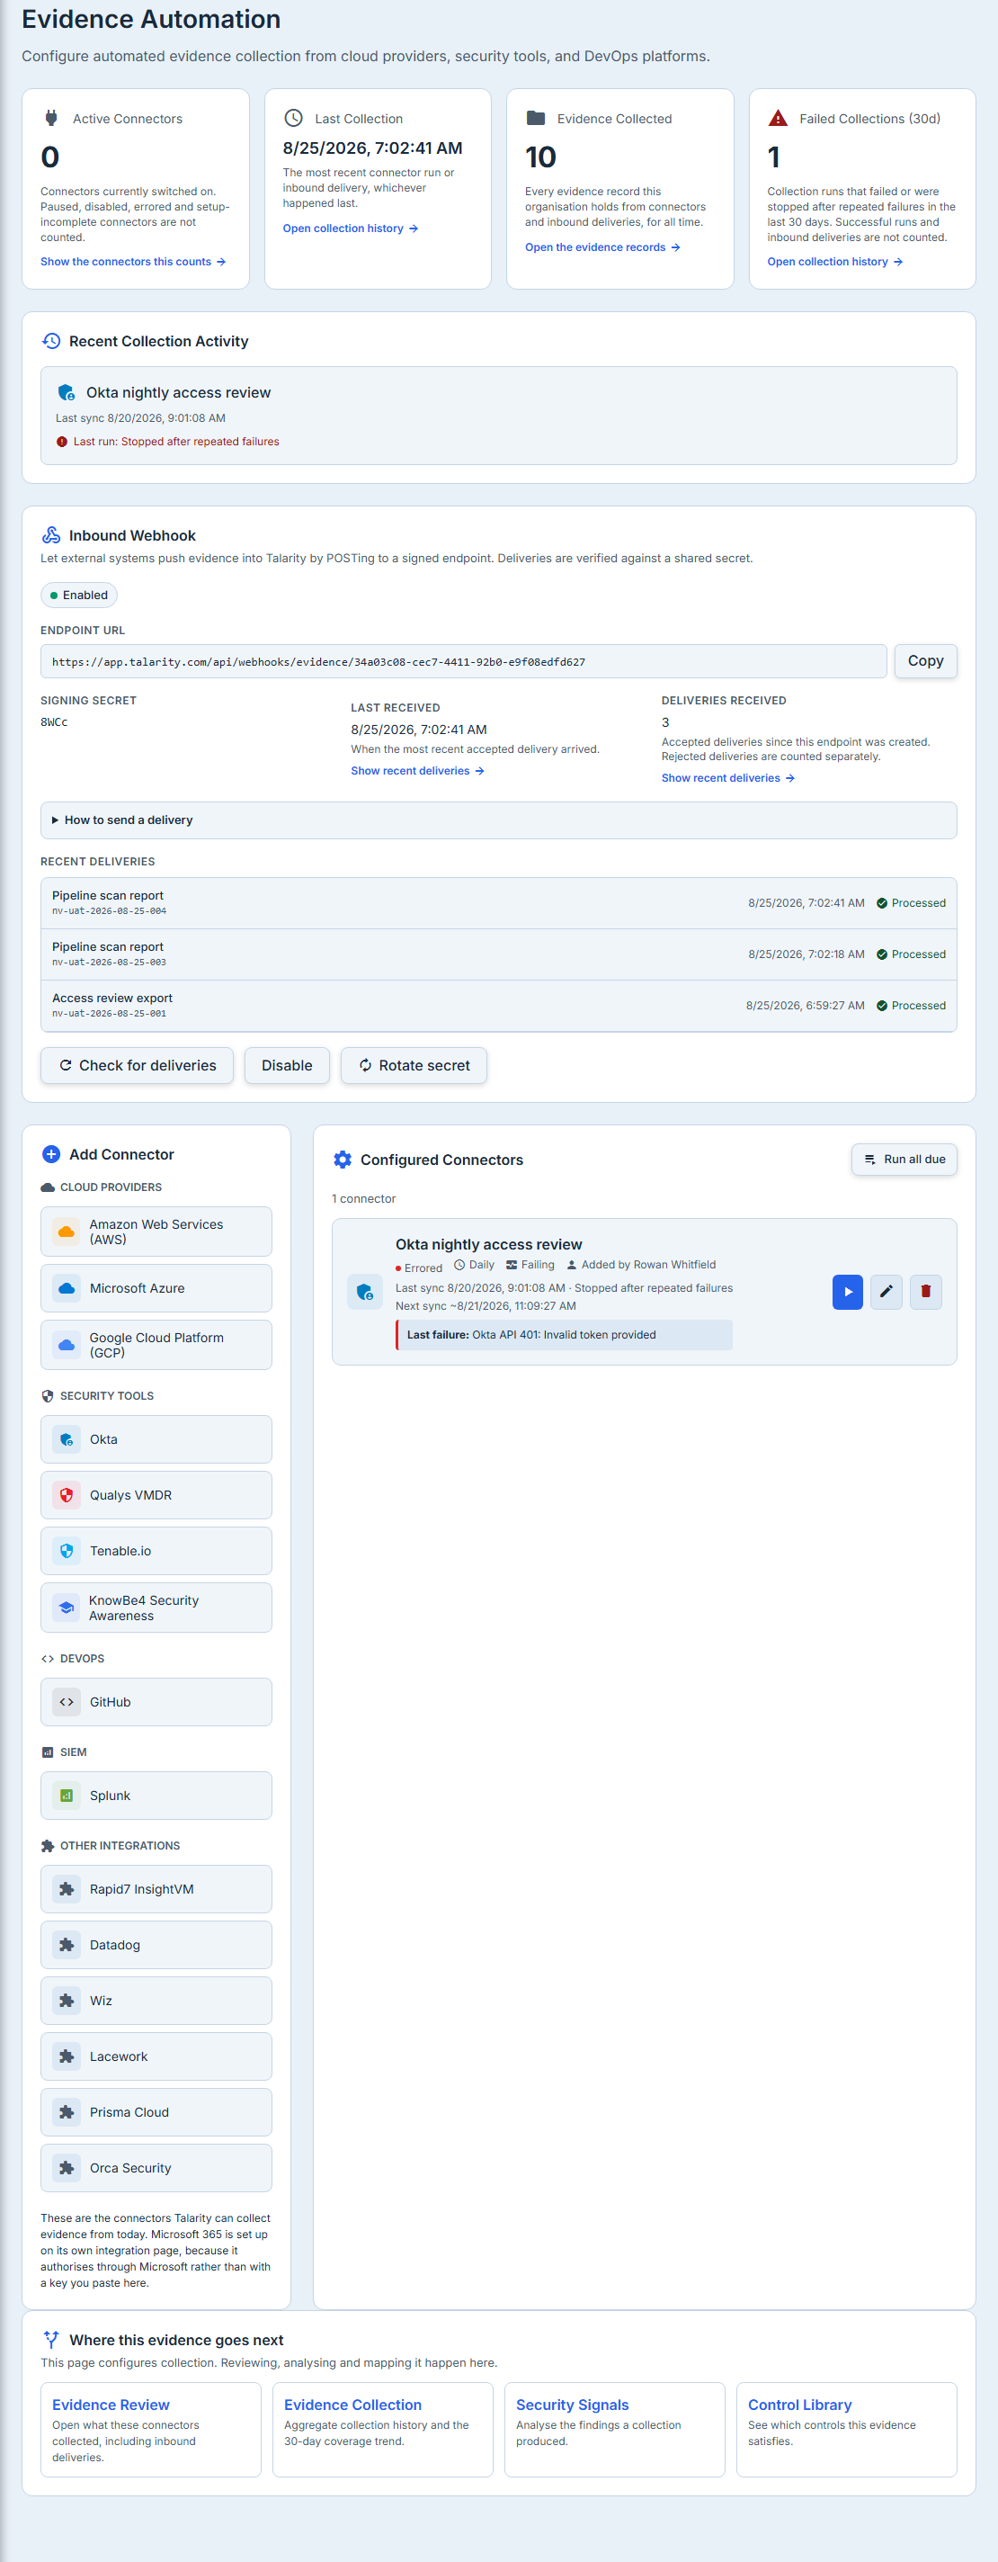Open collection history under Last Collection
The image size is (998, 2562).
pyautogui.click(x=350, y=228)
